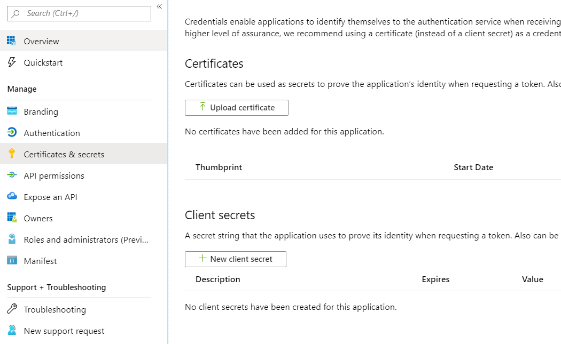561x344 pixels.
Task: Open New support request page
Action: (x=64, y=331)
